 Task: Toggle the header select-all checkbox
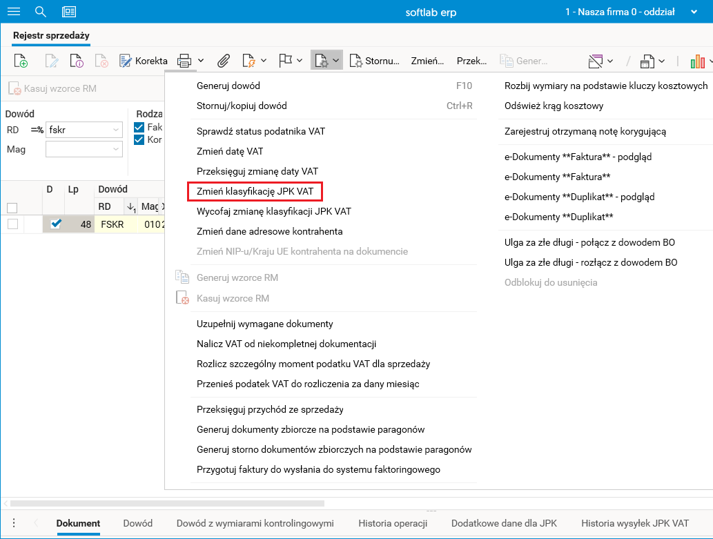pos(12,208)
